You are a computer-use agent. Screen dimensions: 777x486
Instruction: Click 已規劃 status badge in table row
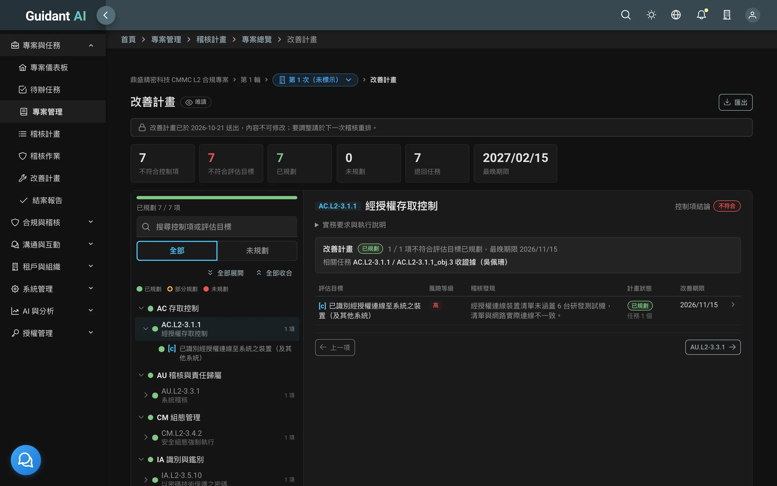[640, 306]
